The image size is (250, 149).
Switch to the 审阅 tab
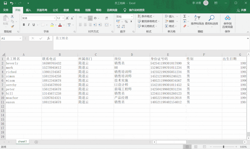click(77, 10)
